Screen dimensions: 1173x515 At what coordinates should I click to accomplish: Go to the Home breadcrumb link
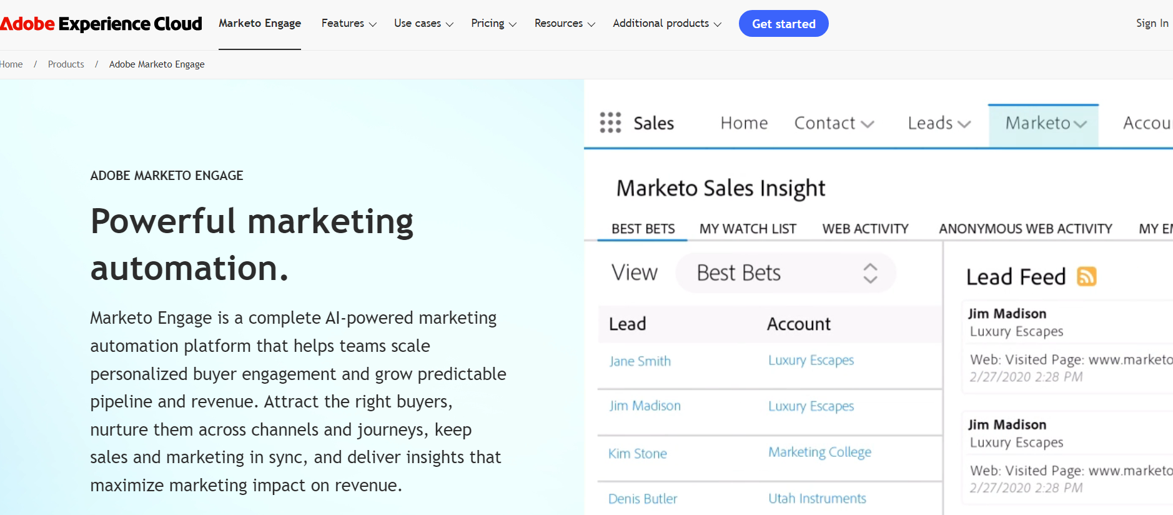point(11,64)
